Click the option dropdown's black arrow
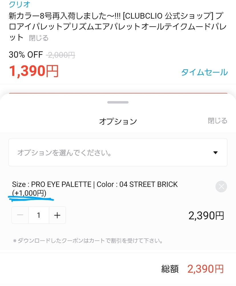 (216, 153)
